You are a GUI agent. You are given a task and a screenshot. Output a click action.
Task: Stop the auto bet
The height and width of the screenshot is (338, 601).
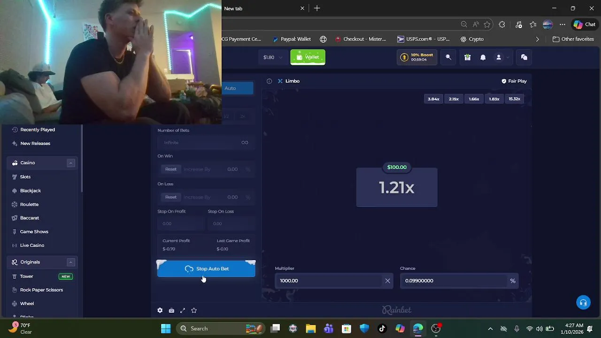point(206,269)
